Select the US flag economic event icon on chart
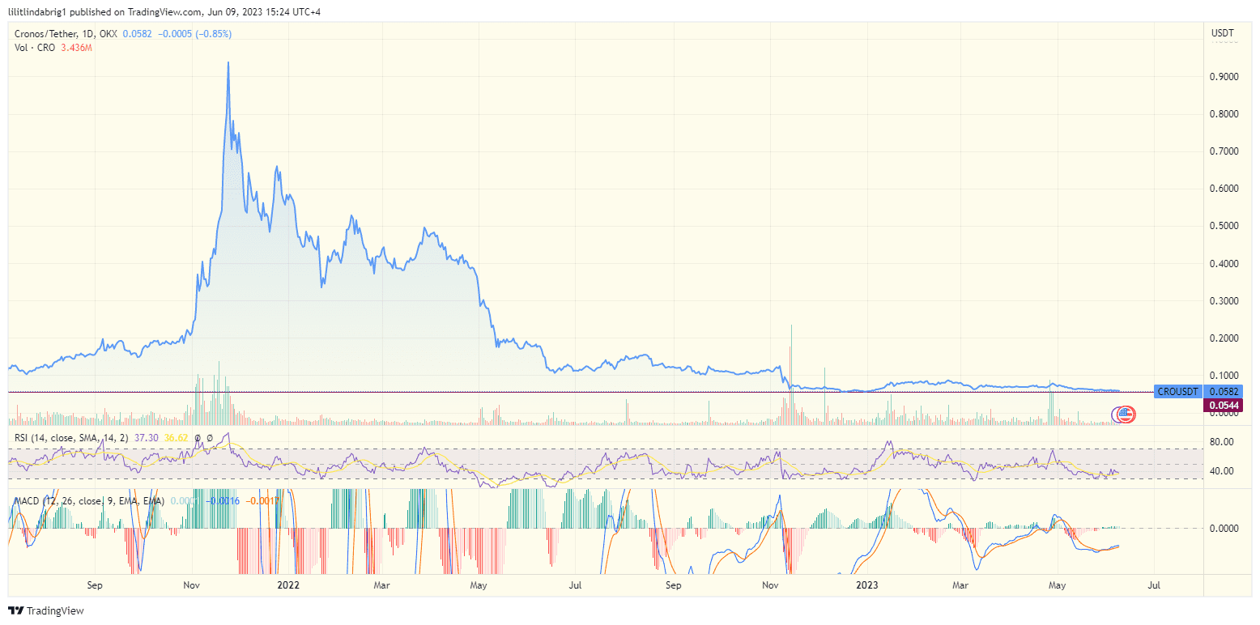Screen dimensions: 1260x625 [x=1126, y=415]
